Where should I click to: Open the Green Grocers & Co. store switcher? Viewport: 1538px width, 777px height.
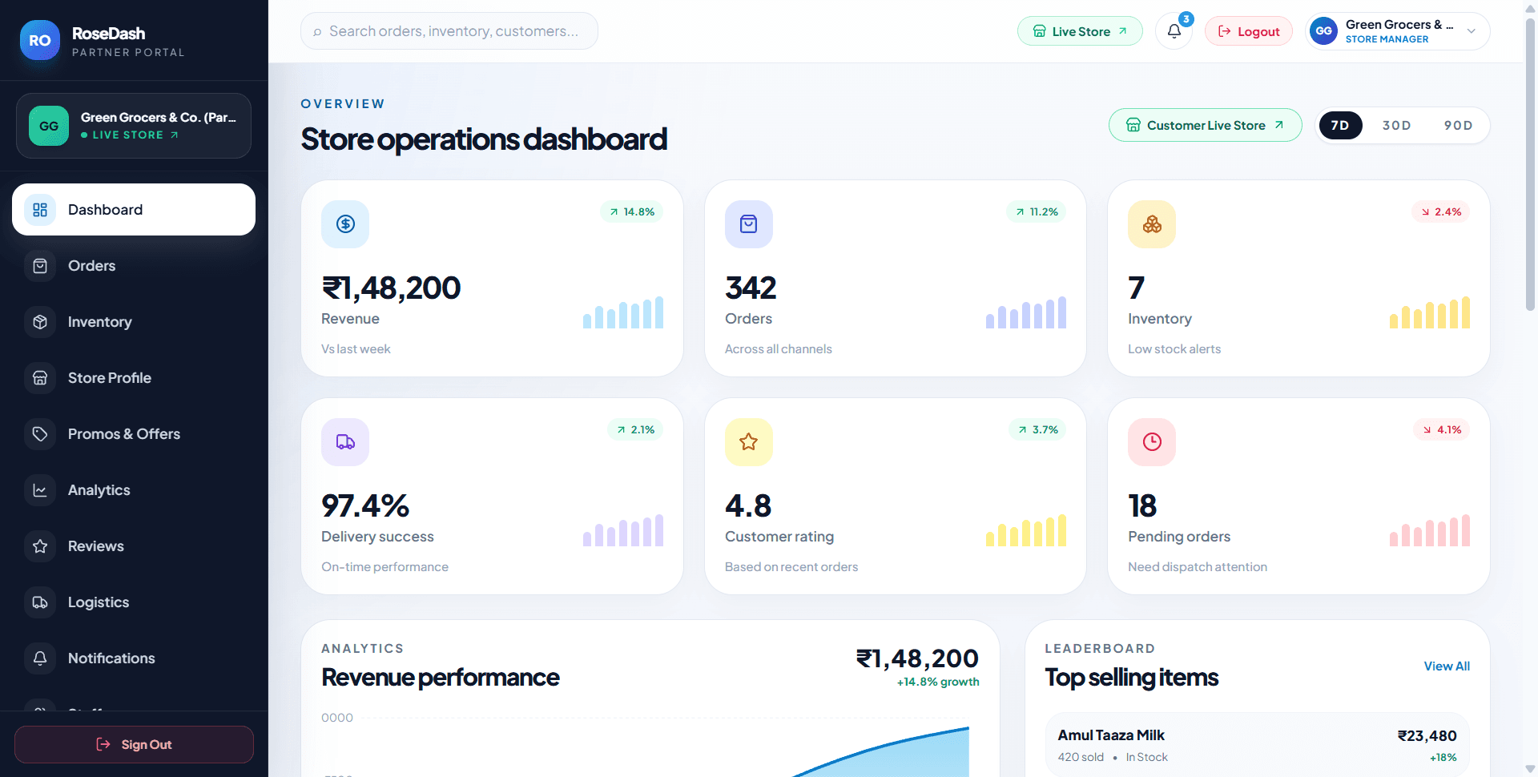tap(134, 126)
